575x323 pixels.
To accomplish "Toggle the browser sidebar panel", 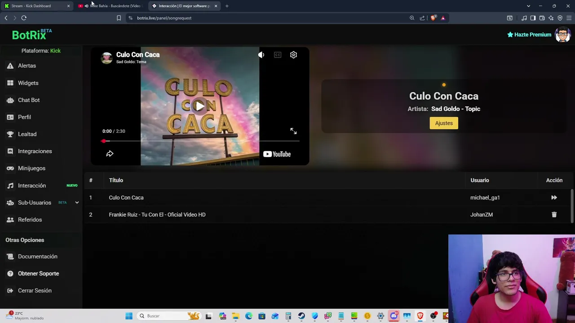I will (533, 18).
